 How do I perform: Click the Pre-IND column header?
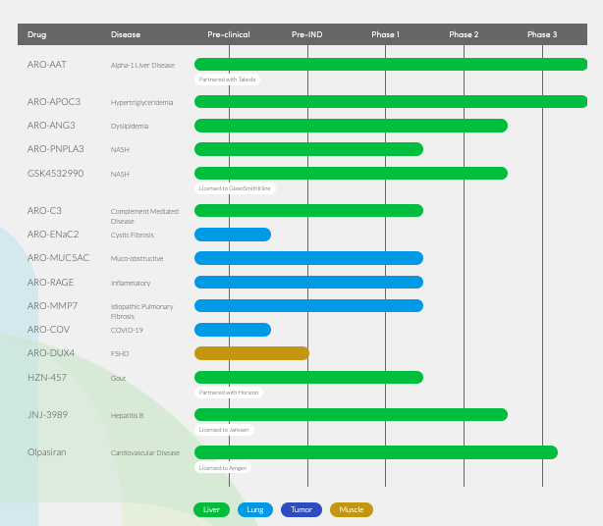(x=306, y=34)
